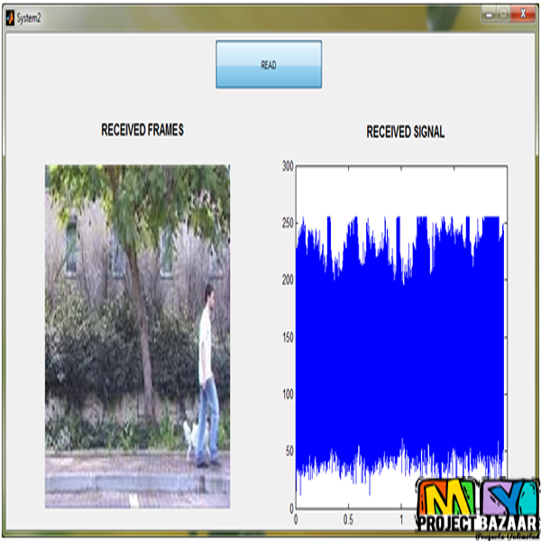
Task: Click the 50 tick label on the y-axis
Action: [x=289, y=451]
